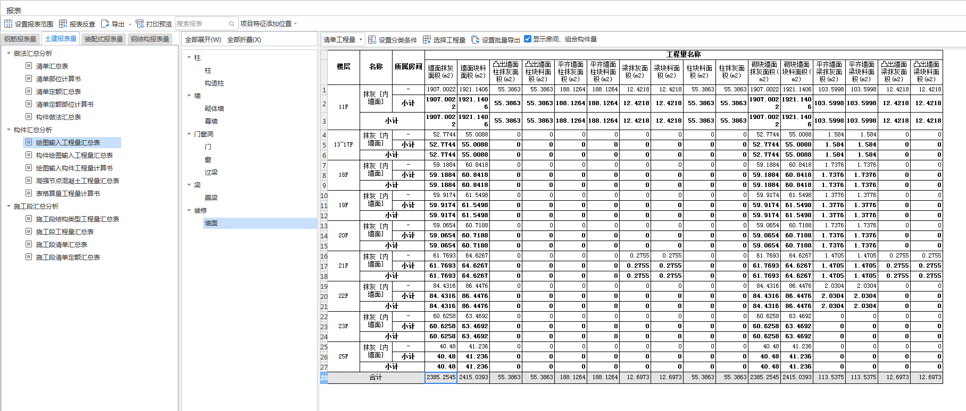This screenshot has height=411, width=966.
Task: Click 设置分类条件 button label
Action: 398,40
